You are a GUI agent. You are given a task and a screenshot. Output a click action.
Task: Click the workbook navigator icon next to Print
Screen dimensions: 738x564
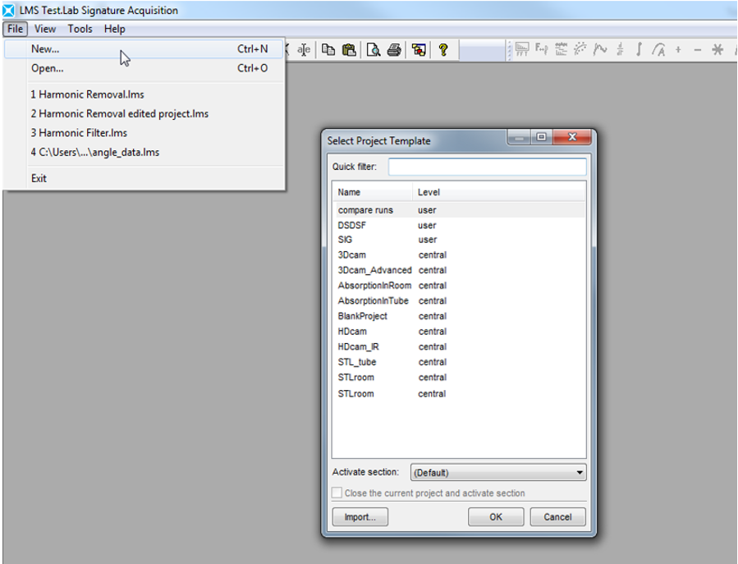[x=419, y=49]
